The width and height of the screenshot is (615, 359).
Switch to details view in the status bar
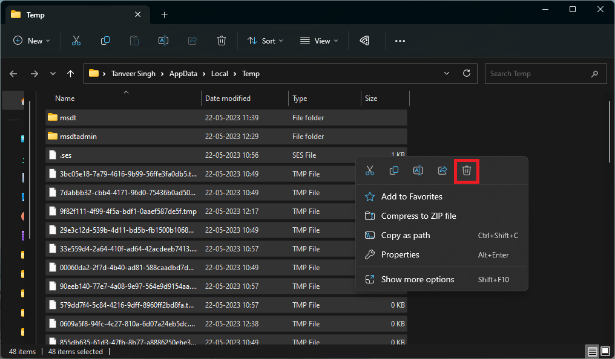point(592,351)
